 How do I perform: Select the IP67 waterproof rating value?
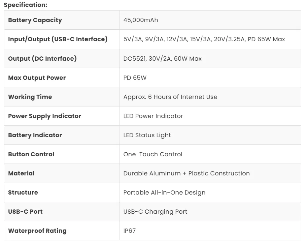129,231
